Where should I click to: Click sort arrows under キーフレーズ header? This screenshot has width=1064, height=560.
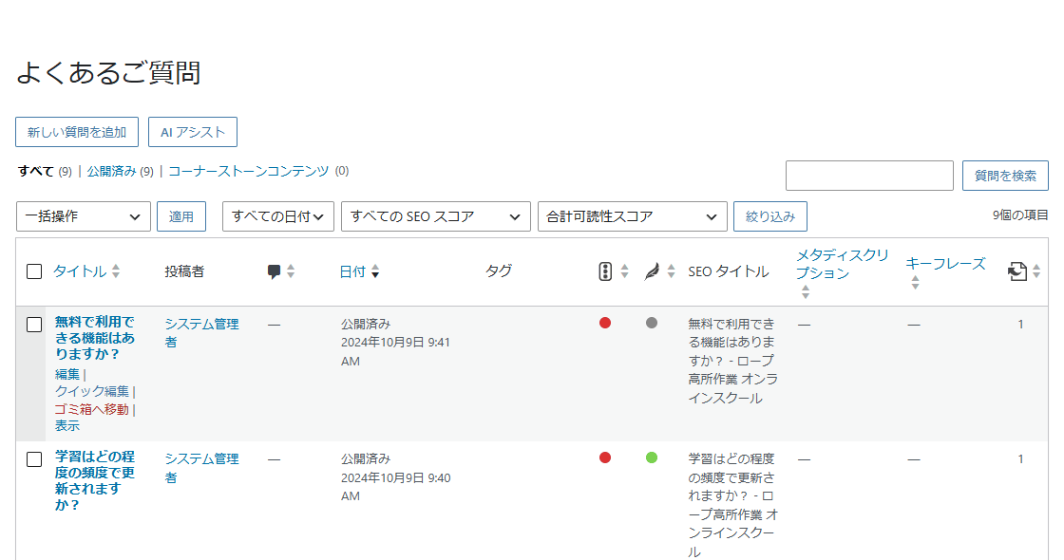pyautogui.click(x=915, y=282)
